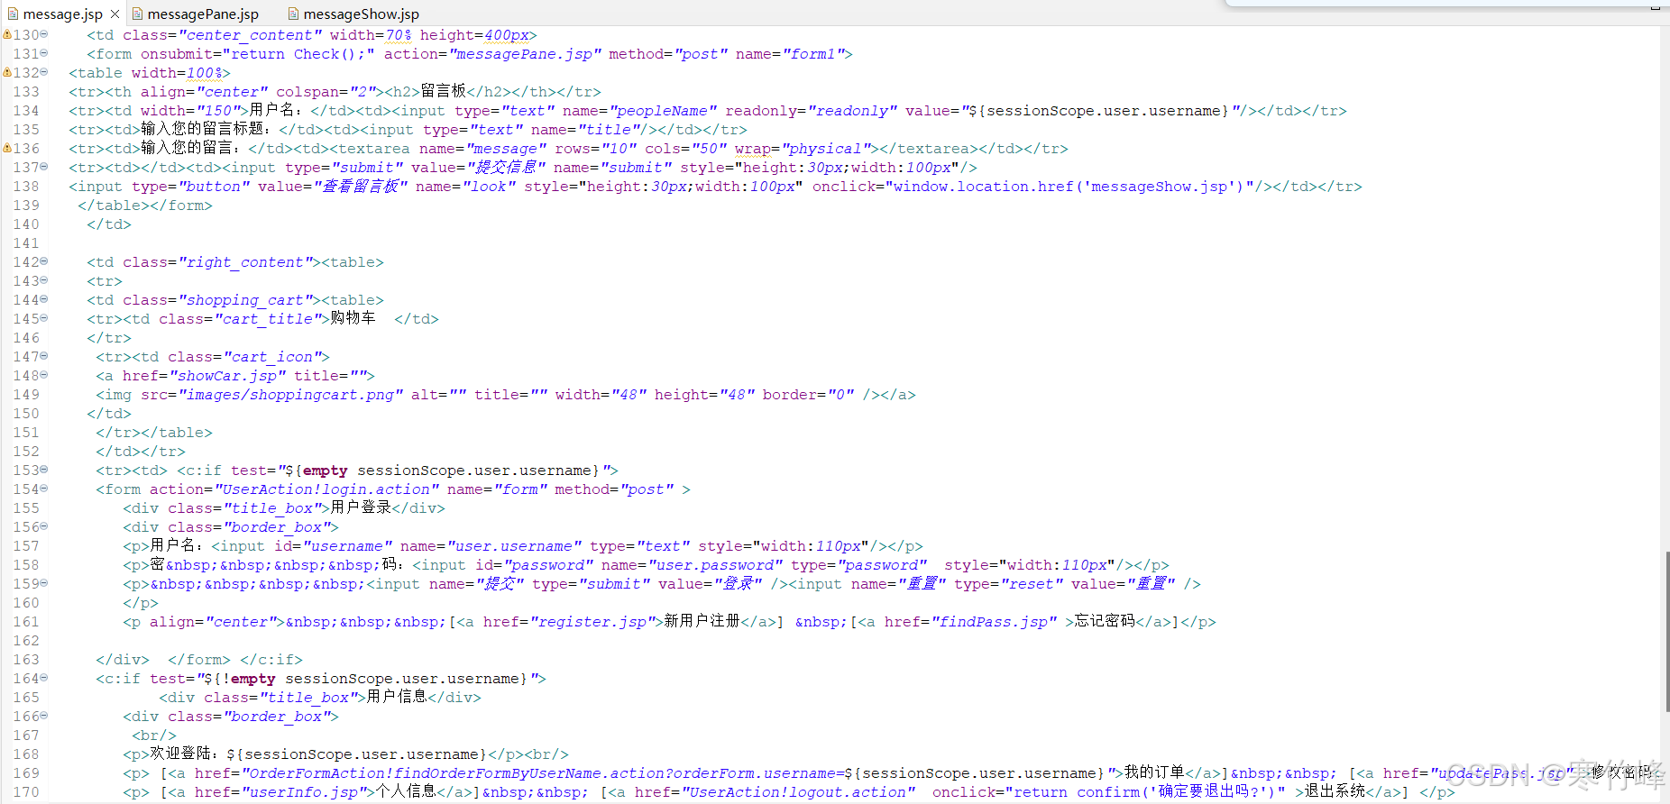Collapse the border_box fold at line 156
Viewport: 1670px width, 804px height.
click(x=43, y=526)
